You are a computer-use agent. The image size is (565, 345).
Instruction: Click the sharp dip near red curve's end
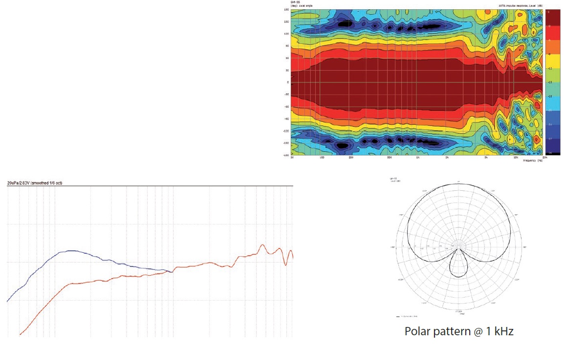[x=285, y=265]
